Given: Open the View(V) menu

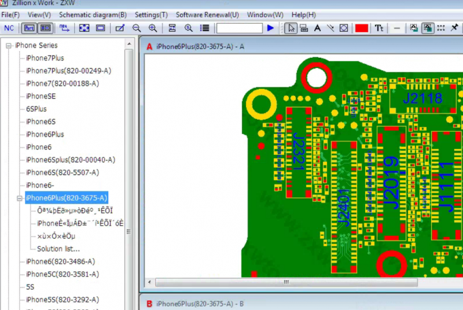Looking at the screenshot, I should [x=39, y=14].
